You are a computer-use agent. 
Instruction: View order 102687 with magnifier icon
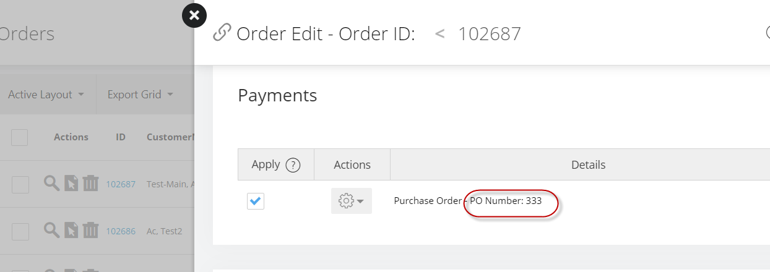(51, 183)
